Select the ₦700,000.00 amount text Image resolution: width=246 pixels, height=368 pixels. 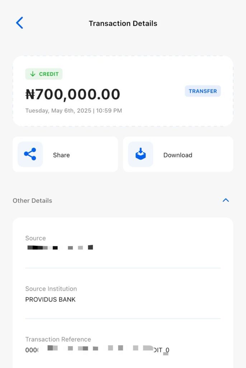coord(73,94)
